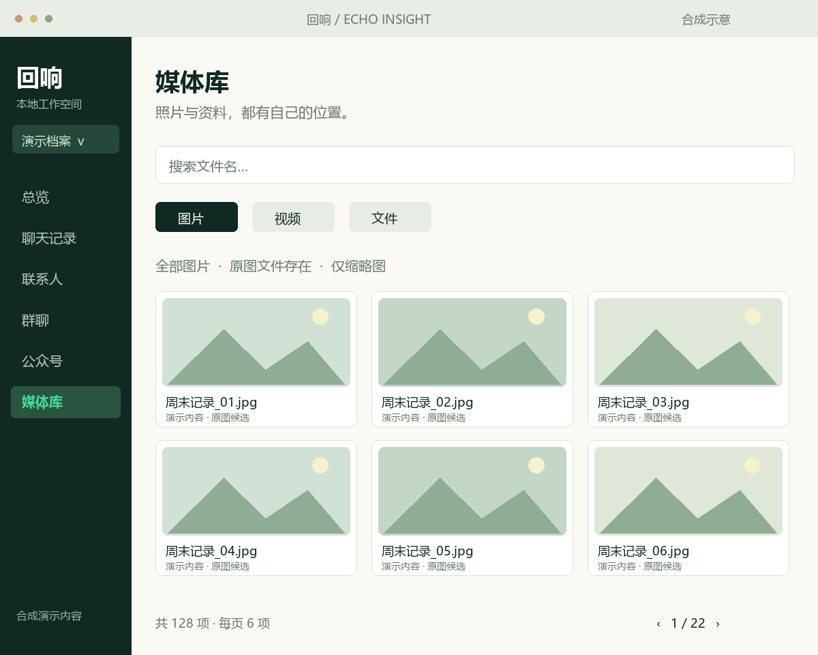The image size is (818, 655).
Task: Click the yellow minimize window dot
Action: (x=33, y=19)
